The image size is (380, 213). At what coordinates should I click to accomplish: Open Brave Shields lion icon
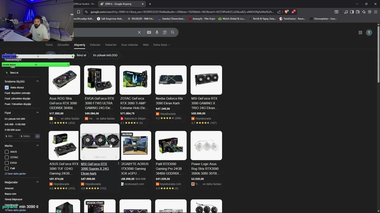286,12
